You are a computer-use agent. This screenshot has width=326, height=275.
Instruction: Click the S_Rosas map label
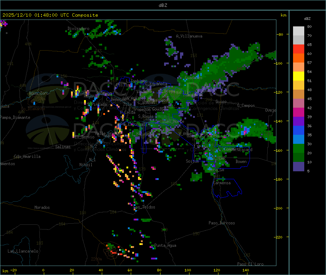click(x=146, y=116)
